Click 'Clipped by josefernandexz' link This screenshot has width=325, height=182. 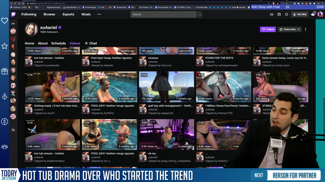point(49,161)
